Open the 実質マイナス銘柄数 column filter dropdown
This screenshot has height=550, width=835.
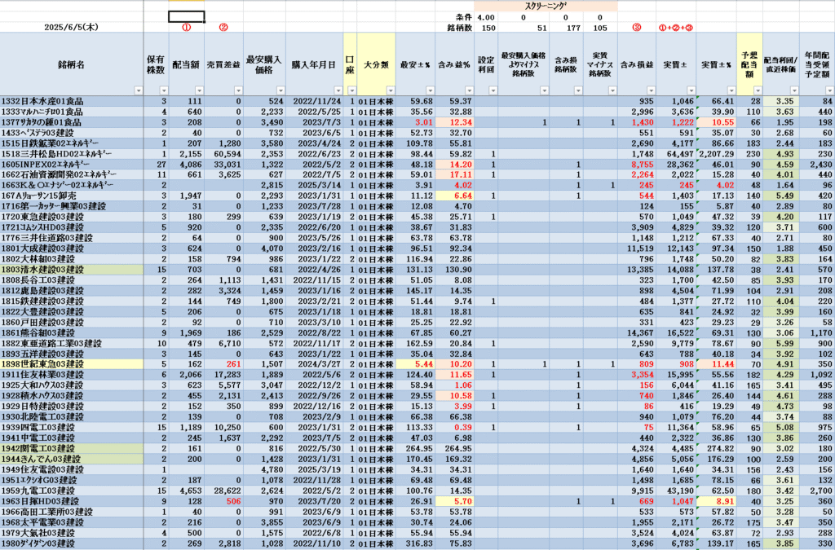tap(612, 90)
